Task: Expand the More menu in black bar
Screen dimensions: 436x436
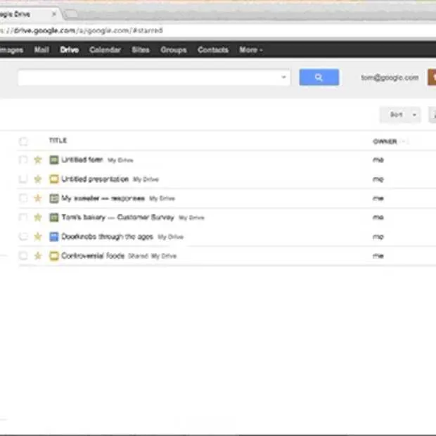Action: click(251, 50)
